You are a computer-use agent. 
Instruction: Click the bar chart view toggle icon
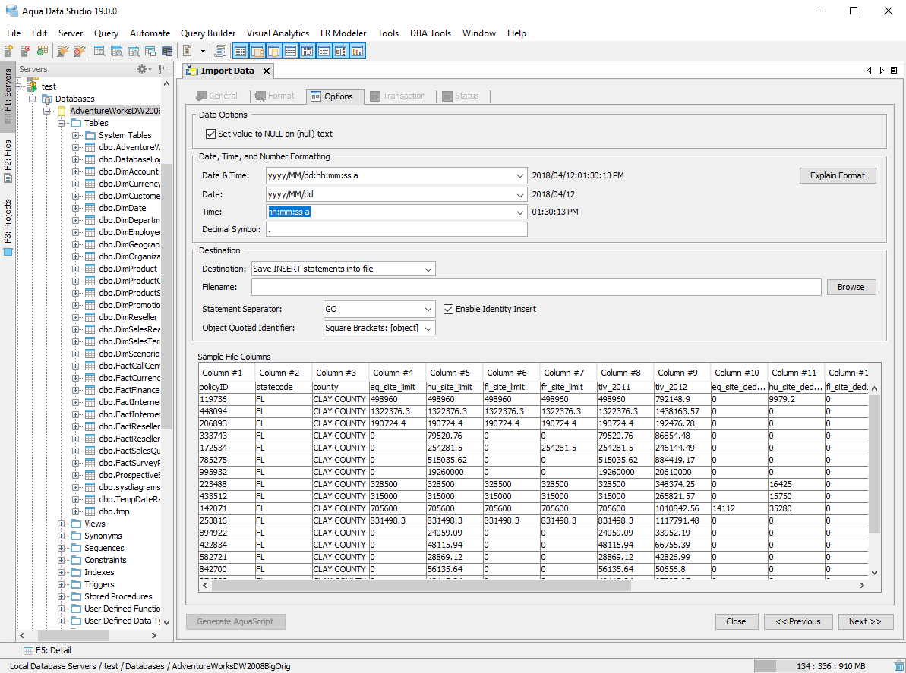pos(357,52)
